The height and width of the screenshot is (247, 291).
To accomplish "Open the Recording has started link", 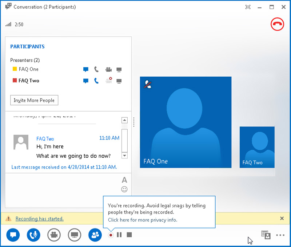I will coord(40,219).
